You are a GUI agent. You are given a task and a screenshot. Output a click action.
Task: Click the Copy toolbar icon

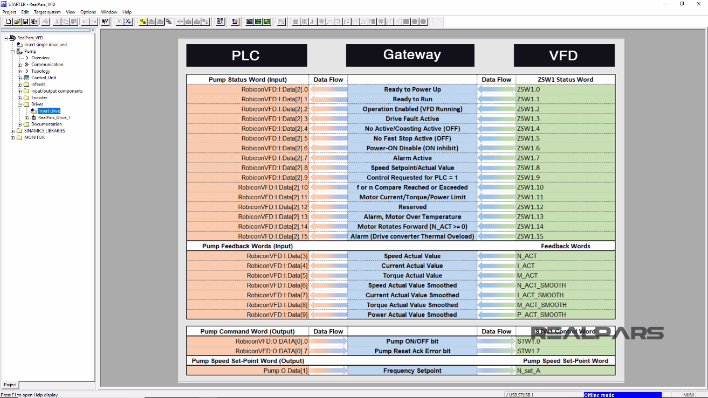click(x=65, y=22)
